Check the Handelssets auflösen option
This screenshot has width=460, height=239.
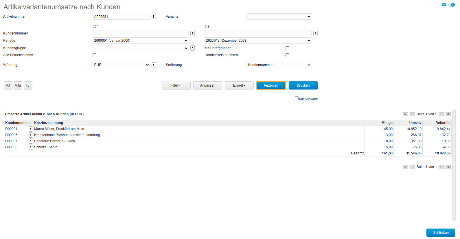(287, 55)
